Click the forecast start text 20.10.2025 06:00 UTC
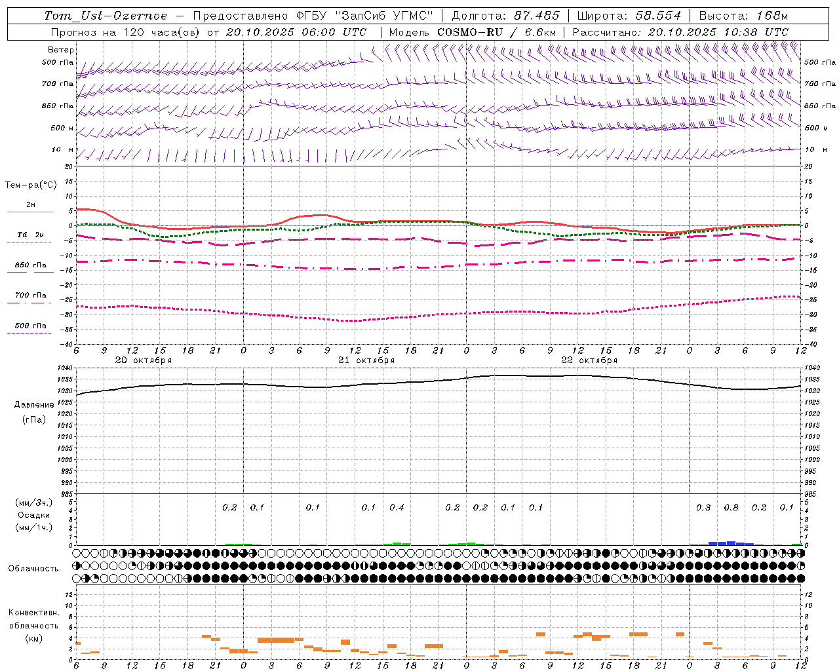839x671 pixels. click(296, 31)
